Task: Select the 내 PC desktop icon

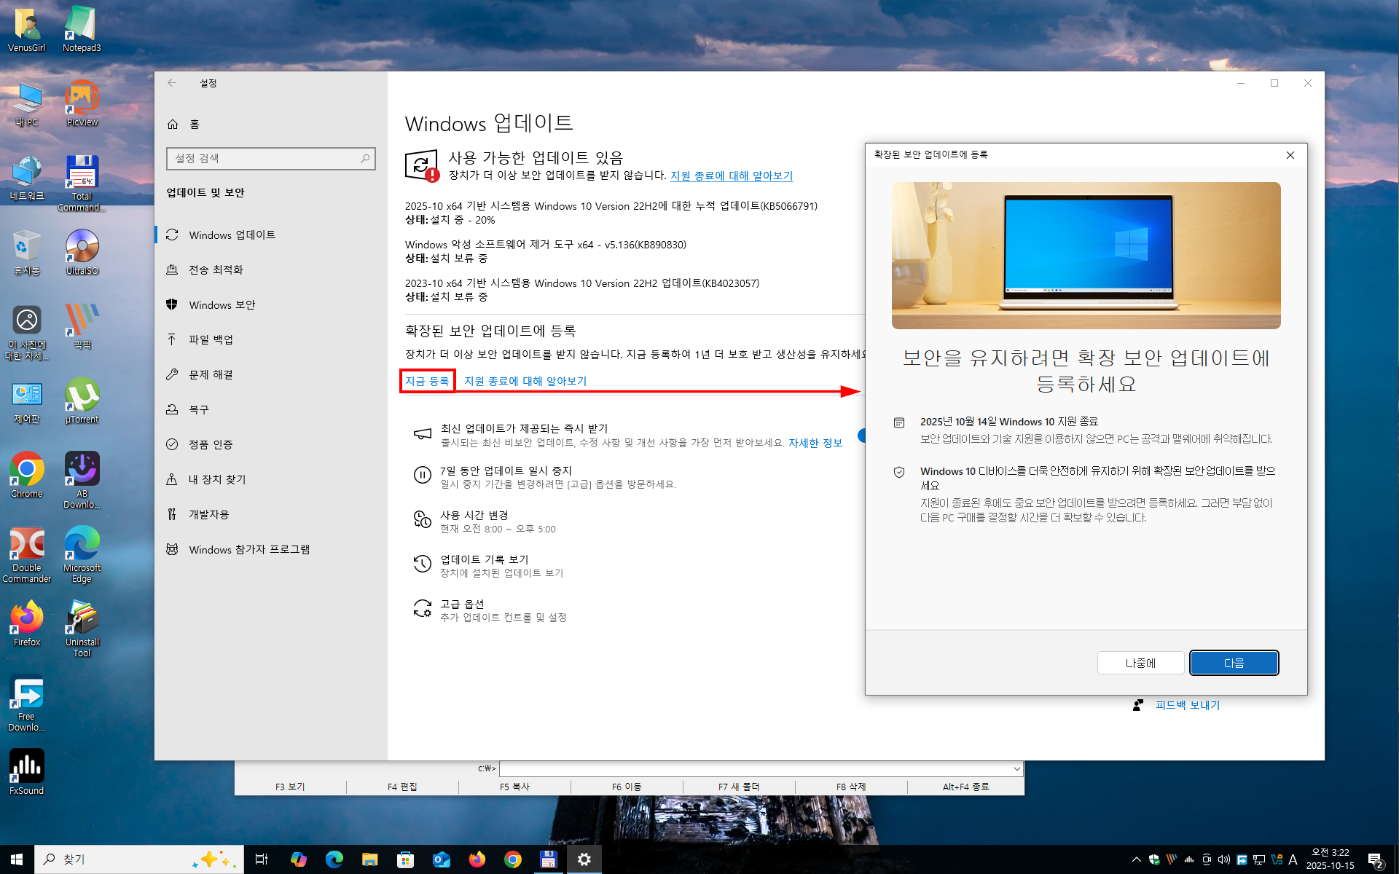Action: (x=27, y=104)
